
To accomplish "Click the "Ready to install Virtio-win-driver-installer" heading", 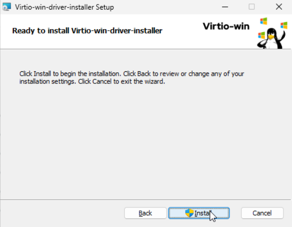I will 87,31.
